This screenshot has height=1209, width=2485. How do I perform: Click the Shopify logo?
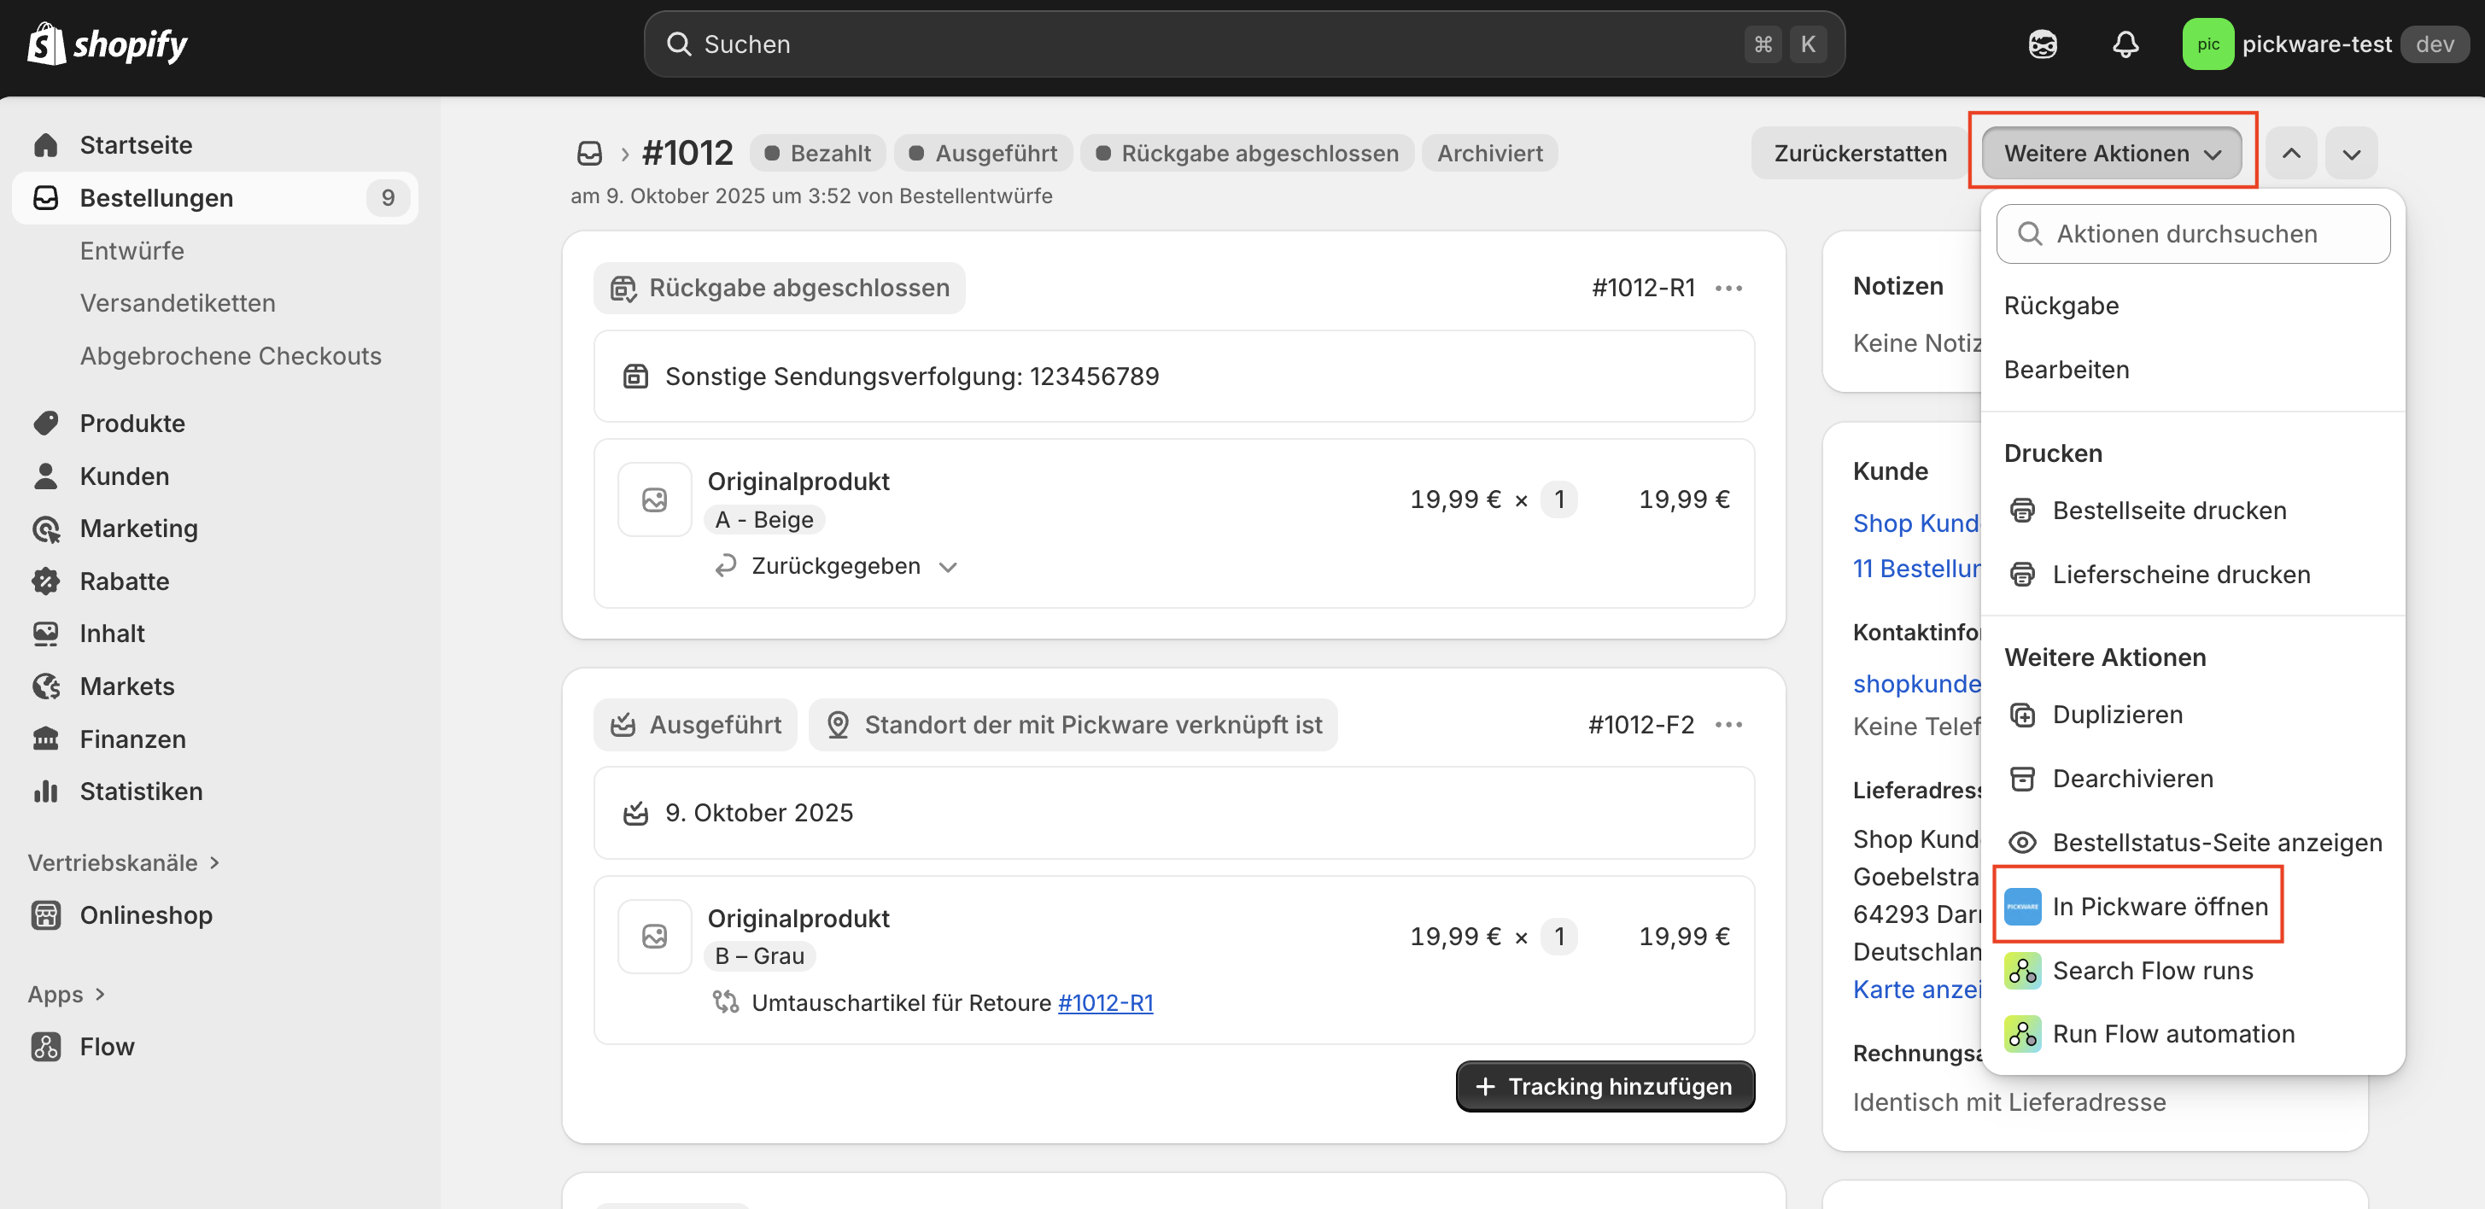(x=107, y=44)
